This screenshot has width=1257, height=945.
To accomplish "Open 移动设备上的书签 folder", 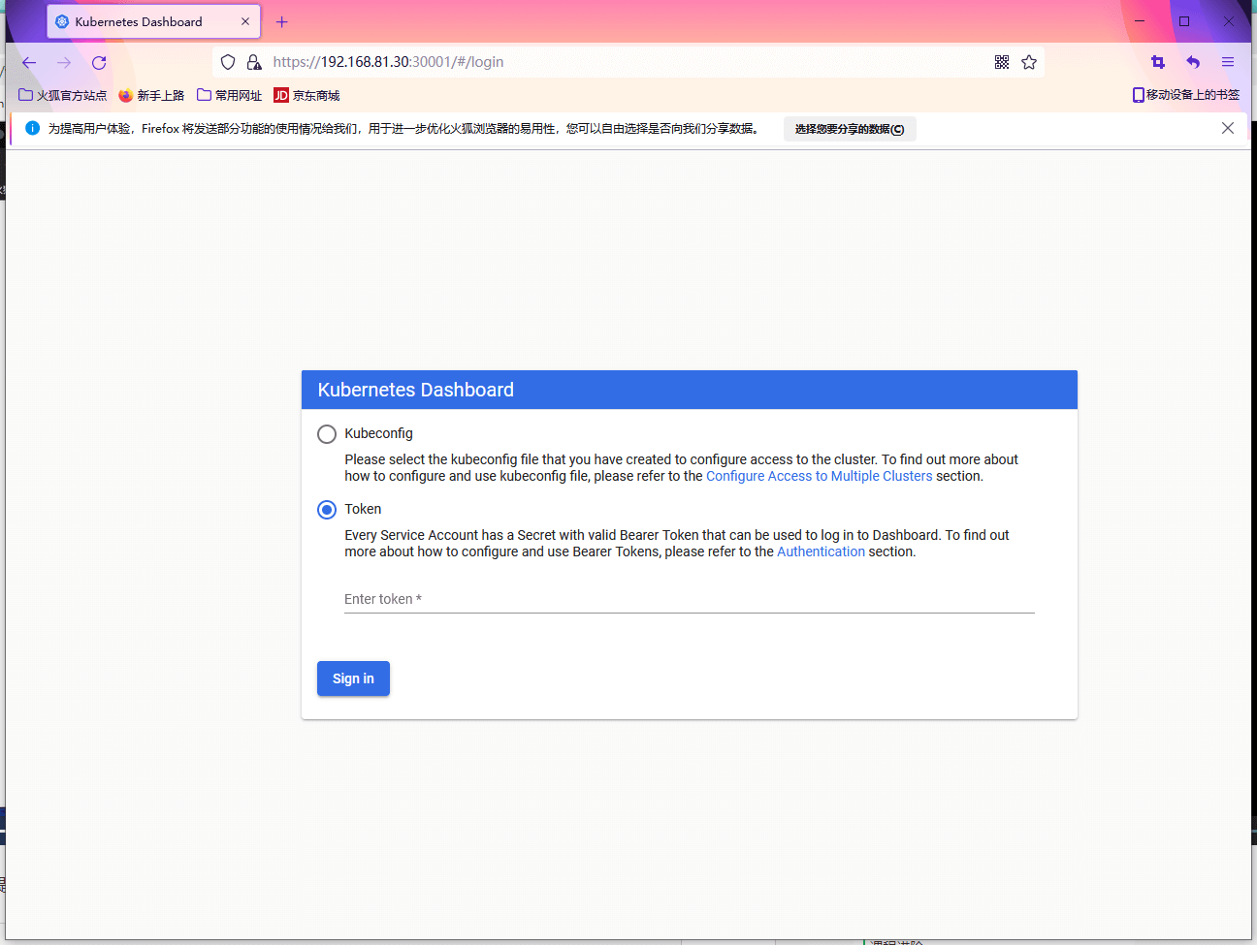I will coord(1186,95).
